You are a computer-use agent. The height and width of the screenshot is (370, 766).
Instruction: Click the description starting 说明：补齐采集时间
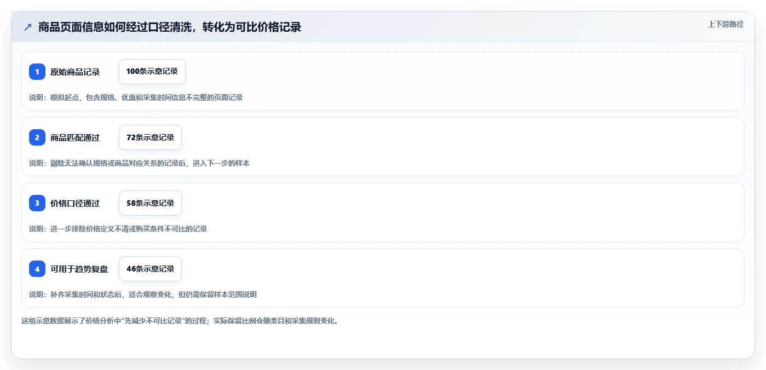coord(143,294)
